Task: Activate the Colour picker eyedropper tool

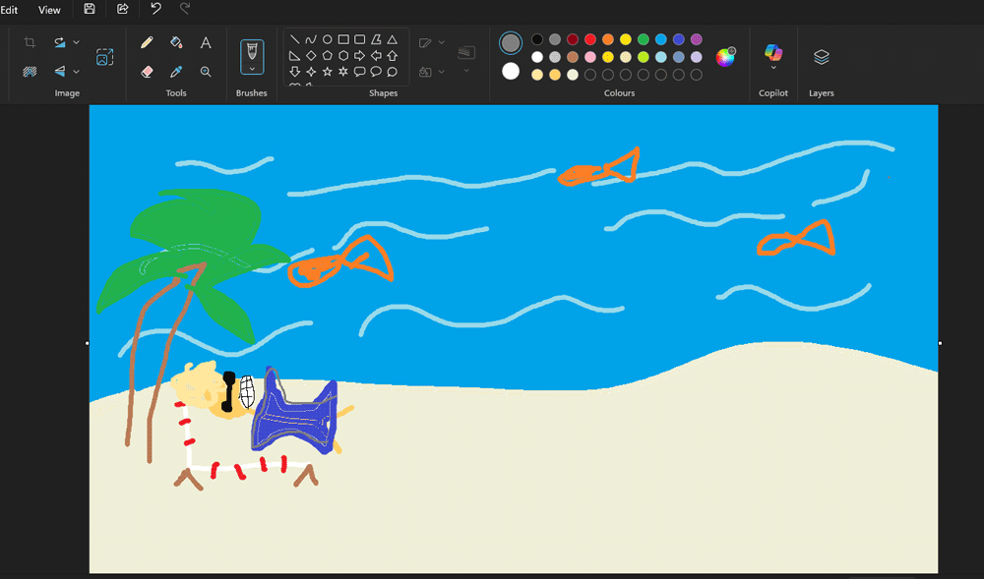Action: 176,72
